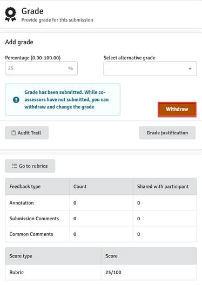Withdraw the submitted grade
202x285 pixels.
pyautogui.click(x=177, y=109)
